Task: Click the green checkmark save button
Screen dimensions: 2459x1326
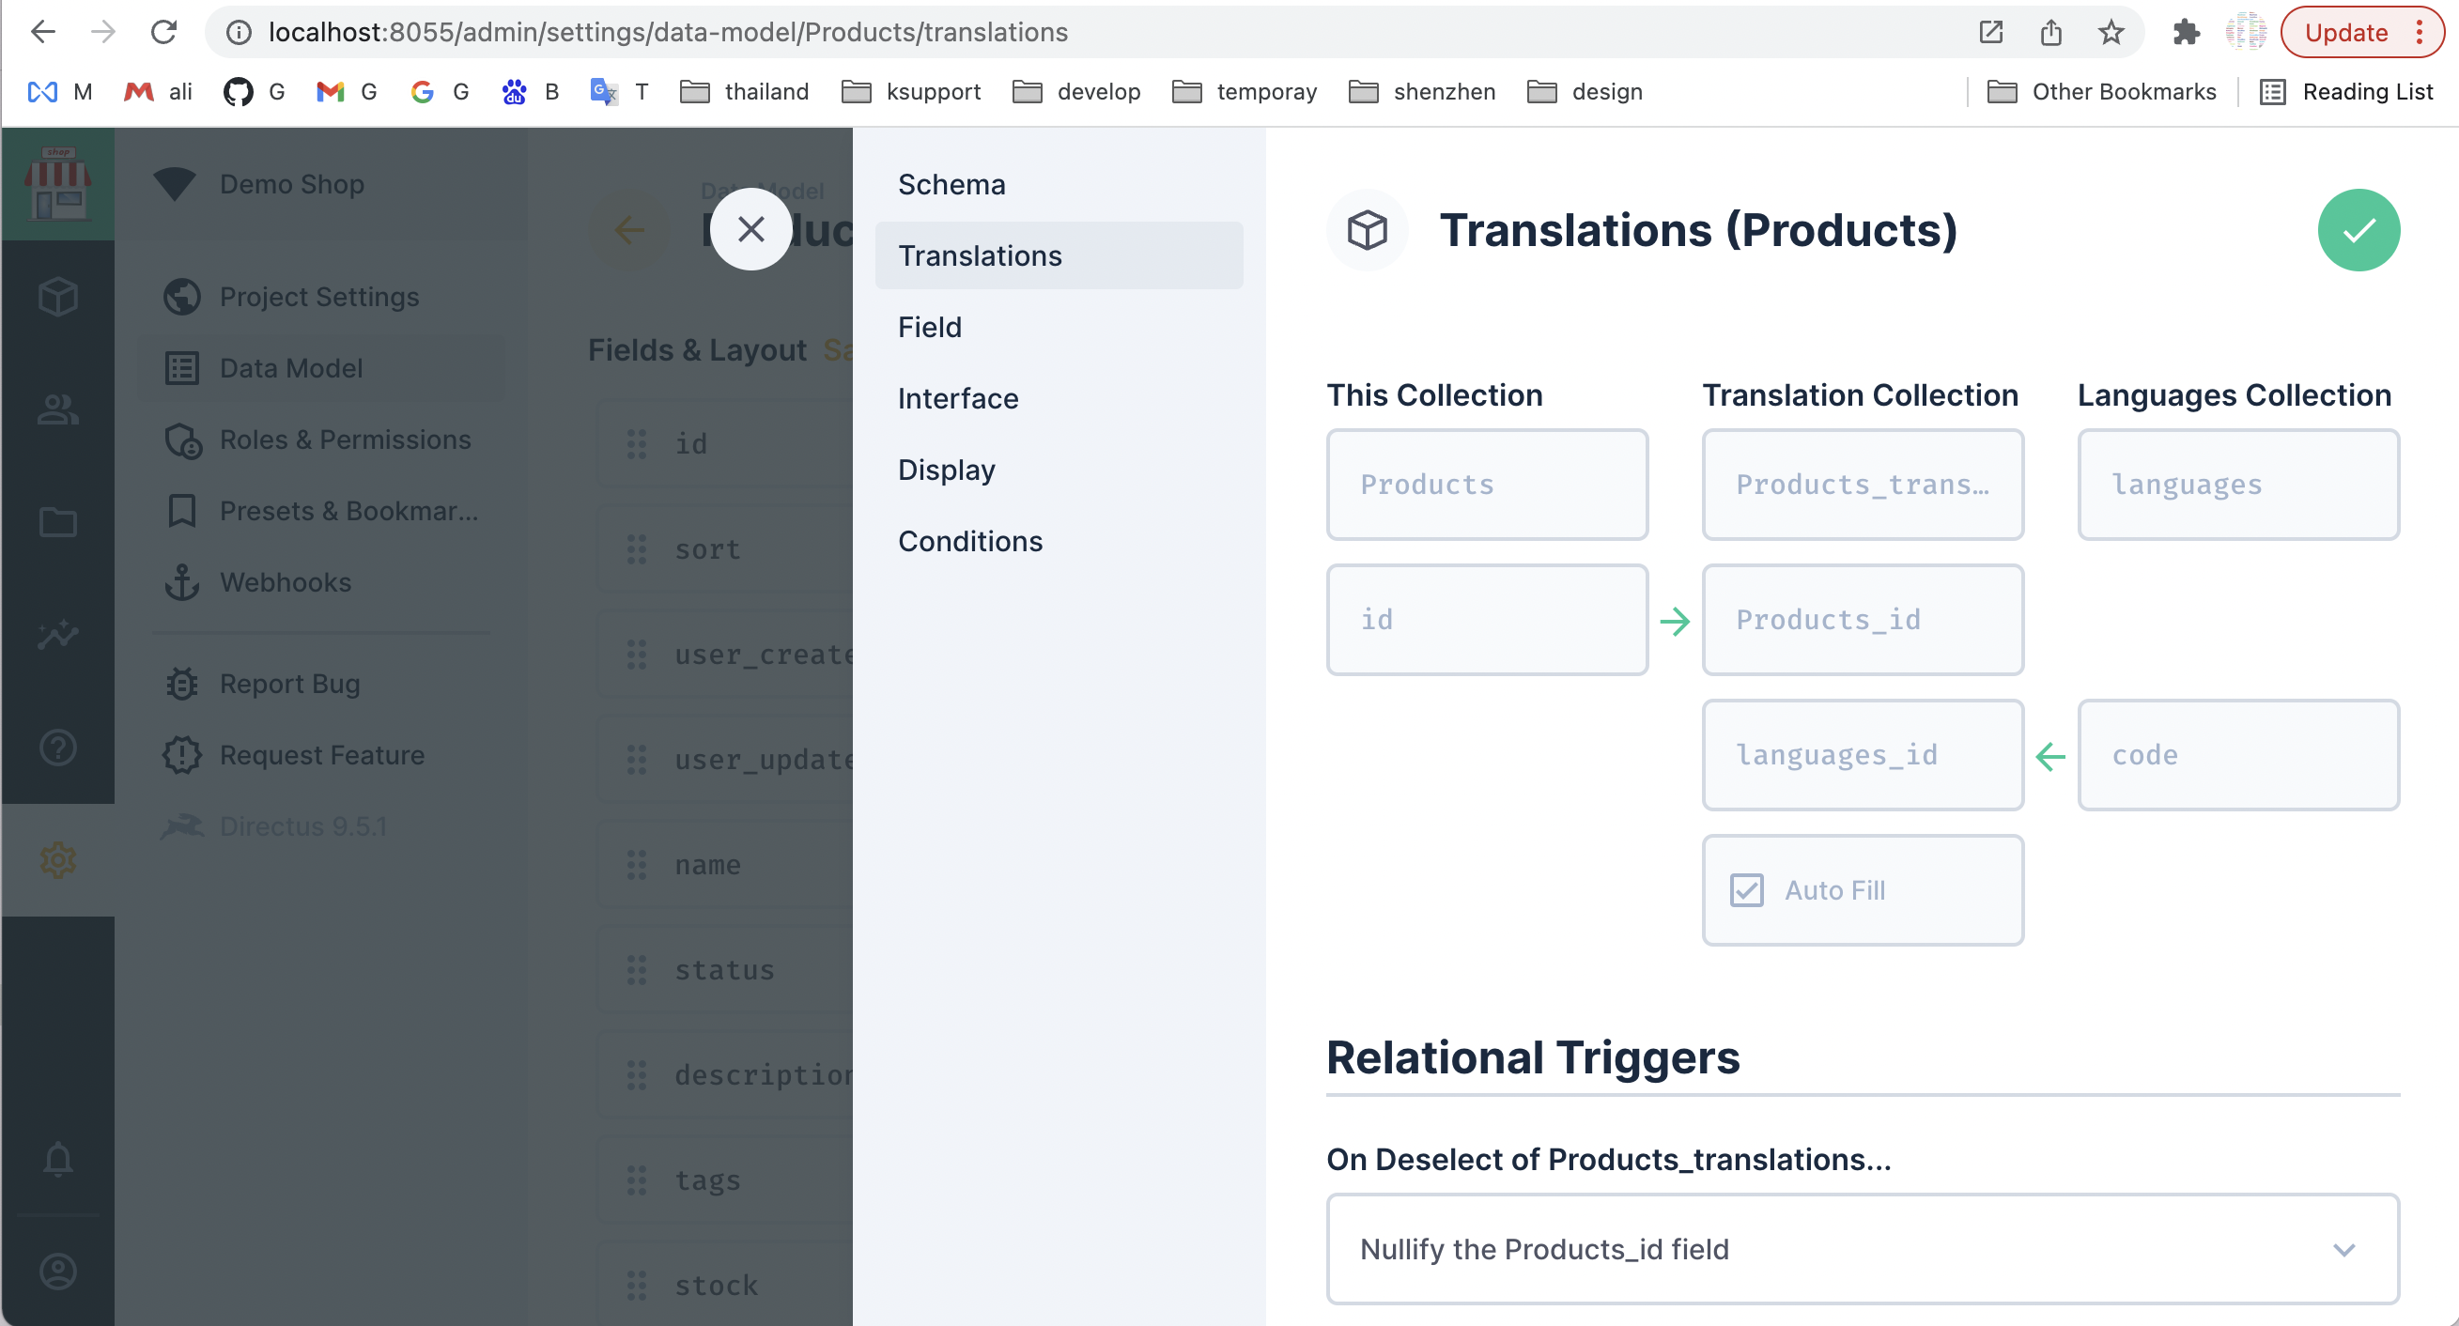Action: [2357, 230]
